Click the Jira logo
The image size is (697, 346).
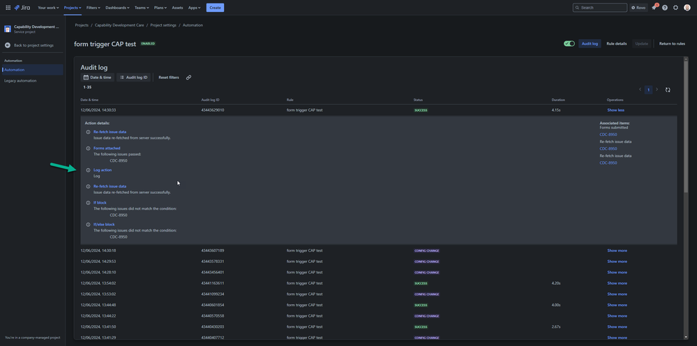coord(22,8)
